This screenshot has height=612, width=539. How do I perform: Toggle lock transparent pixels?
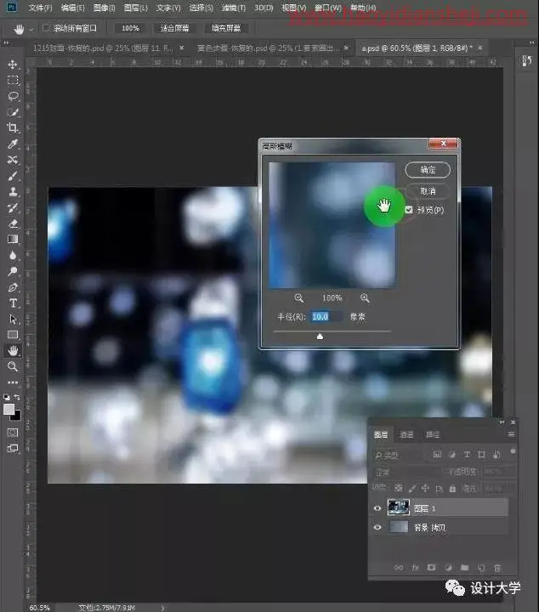399,488
